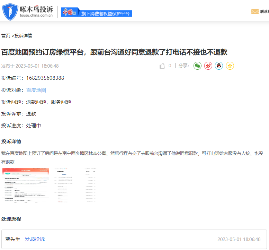
Task: Click the woodpecker shield logo
Action: [x=10, y=12]
